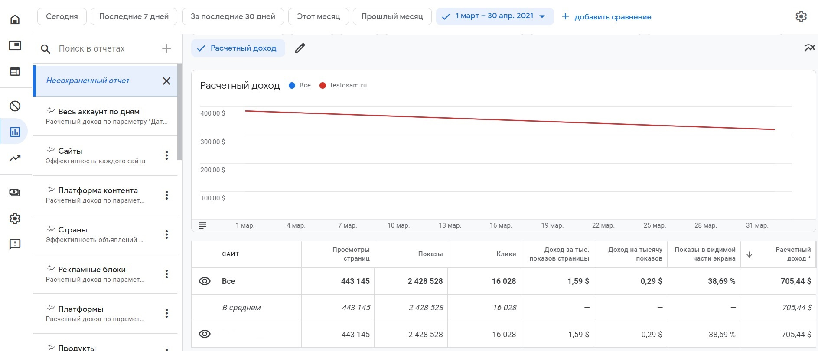
Task: Toggle visibility eye for the Все row
Action: tap(205, 281)
